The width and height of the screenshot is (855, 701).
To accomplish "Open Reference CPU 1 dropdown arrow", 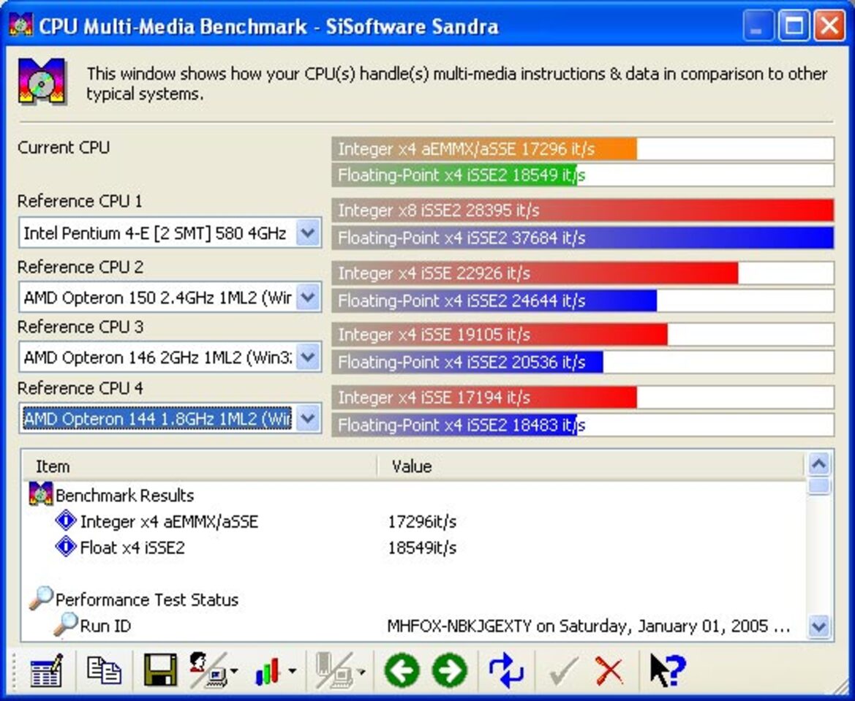I will [x=308, y=233].
